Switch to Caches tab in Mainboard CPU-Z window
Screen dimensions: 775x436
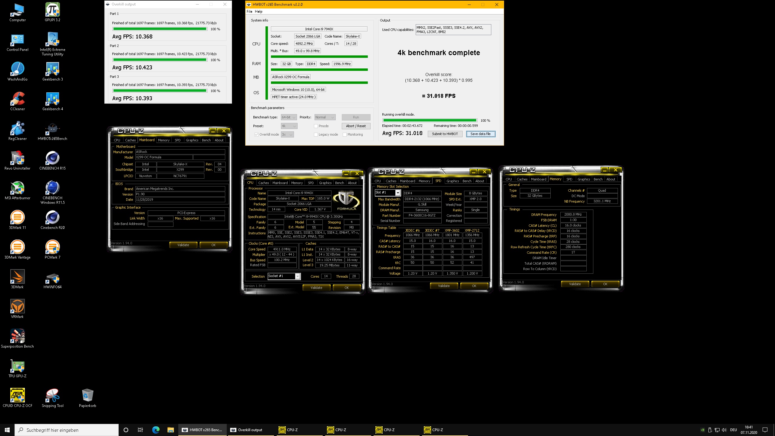pos(130,140)
